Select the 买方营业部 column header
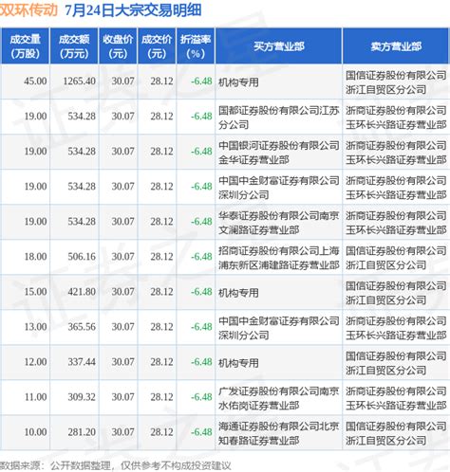 click(279, 46)
